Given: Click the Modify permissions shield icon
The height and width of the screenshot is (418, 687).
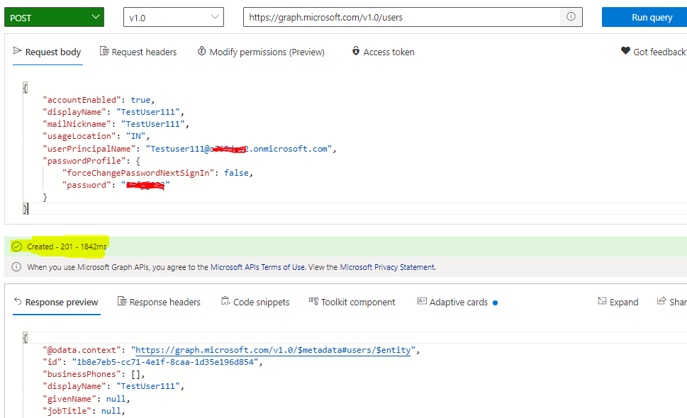Looking at the screenshot, I should (201, 51).
